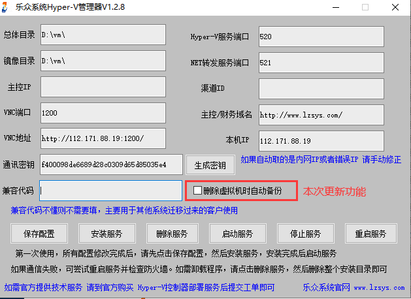Click the 兼容代码不懂则不需要填 blue hint
This screenshot has width=411, height=299.
click(x=124, y=210)
